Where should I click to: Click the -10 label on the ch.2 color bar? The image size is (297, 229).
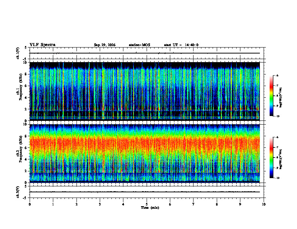(x=277, y=178)
